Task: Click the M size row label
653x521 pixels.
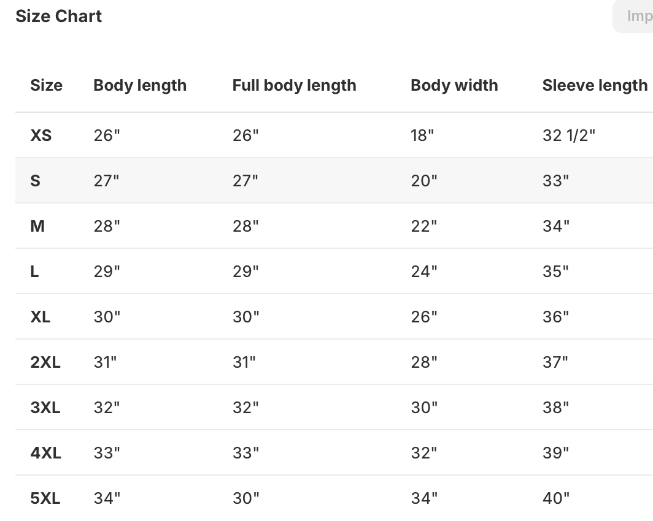Action: [37, 226]
